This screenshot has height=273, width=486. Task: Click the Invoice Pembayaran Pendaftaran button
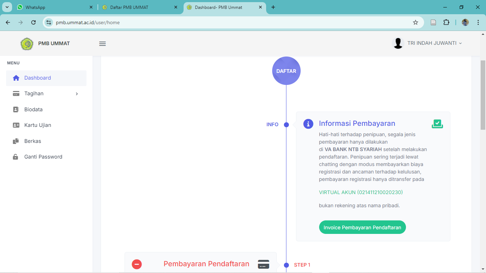coord(362,227)
